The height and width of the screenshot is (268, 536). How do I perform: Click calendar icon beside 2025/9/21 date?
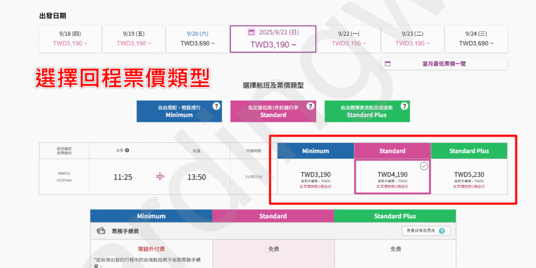coord(251,32)
